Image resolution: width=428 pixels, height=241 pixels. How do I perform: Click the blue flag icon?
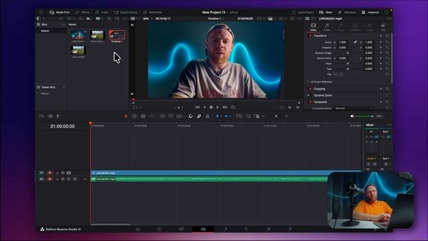(217, 116)
